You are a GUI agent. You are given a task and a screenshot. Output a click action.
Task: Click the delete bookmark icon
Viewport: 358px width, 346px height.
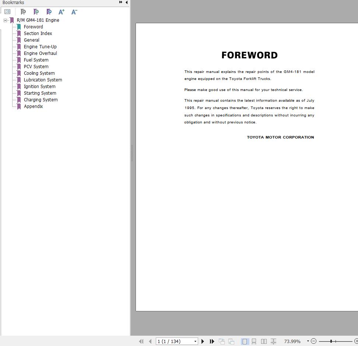(23, 12)
